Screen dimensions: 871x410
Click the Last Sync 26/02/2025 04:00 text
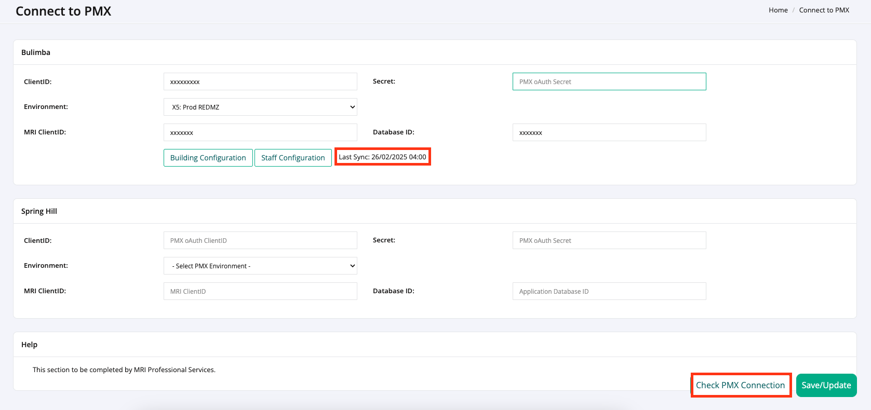[x=382, y=157]
